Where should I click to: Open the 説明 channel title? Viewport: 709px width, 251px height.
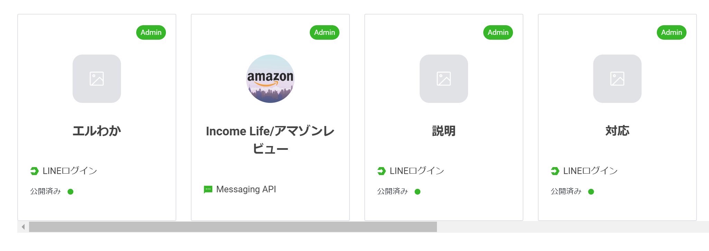pos(444,131)
